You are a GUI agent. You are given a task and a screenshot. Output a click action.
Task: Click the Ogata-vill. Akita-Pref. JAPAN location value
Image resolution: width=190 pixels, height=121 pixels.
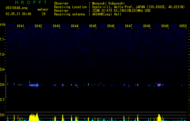click(x=138, y=7)
